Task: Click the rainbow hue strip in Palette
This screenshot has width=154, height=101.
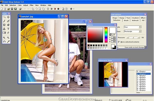Action: tap(106, 35)
